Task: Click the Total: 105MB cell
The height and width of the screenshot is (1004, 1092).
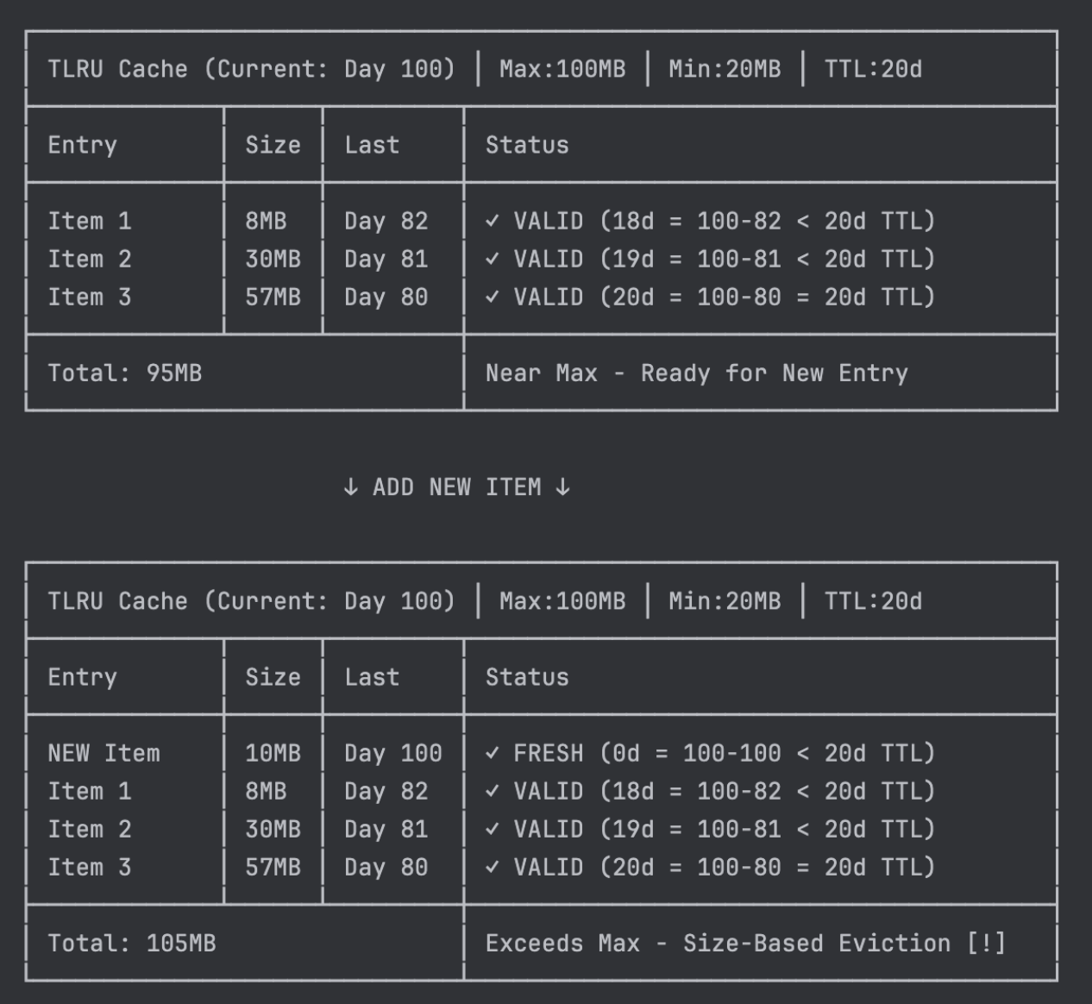Action: click(132, 943)
